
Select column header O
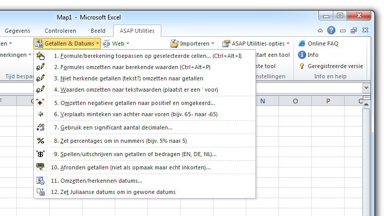[295, 101]
